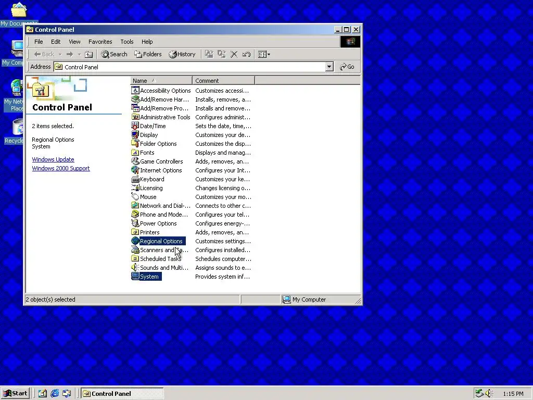Open the Forward history dropdown arrow
The width and height of the screenshot is (533, 400).
click(x=79, y=54)
